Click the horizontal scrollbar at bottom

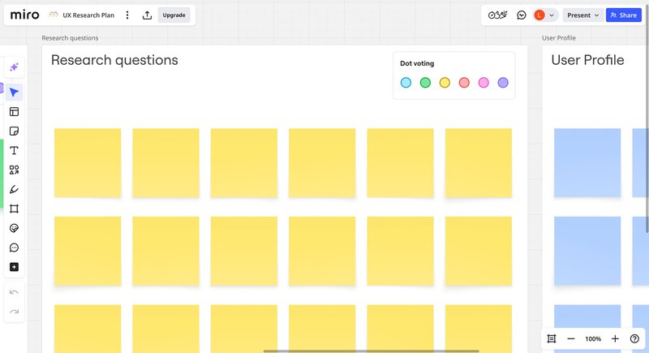pos(372,351)
